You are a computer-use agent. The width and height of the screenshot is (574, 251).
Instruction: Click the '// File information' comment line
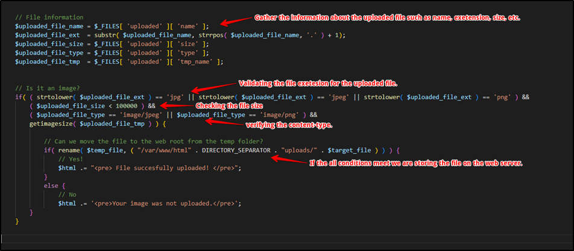49,17
